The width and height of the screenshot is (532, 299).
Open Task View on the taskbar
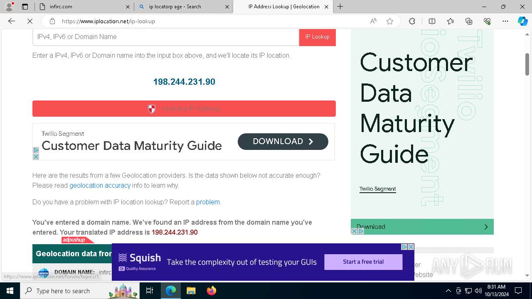[x=150, y=291]
